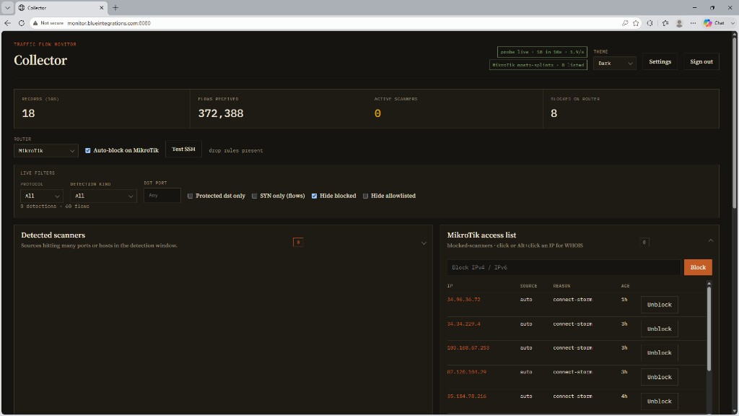Click the Test SSH button
Viewport: 739px width, 416px height.
point(183,149)
